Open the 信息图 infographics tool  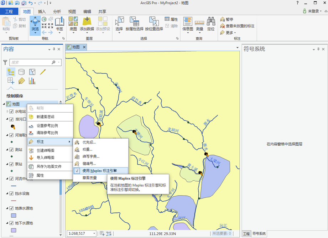pos(188,24)
